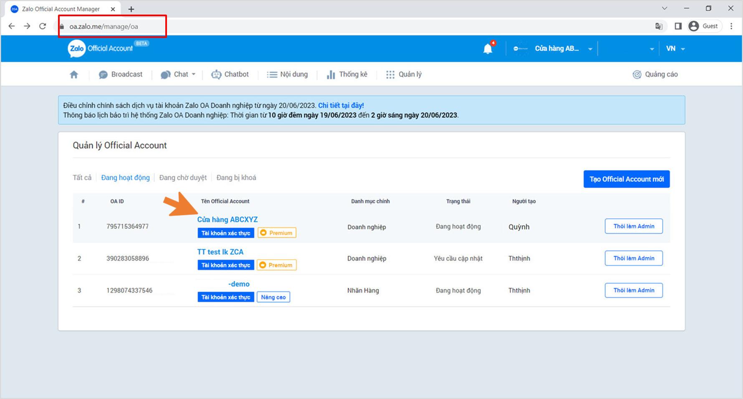Open Broadcast menu
This screenshot has width=743, height=399.
click(121, 74)
